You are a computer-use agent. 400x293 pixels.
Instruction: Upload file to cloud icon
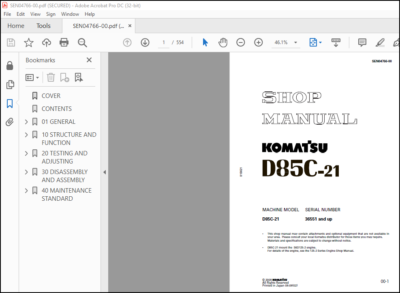click(x=47, y=42)
